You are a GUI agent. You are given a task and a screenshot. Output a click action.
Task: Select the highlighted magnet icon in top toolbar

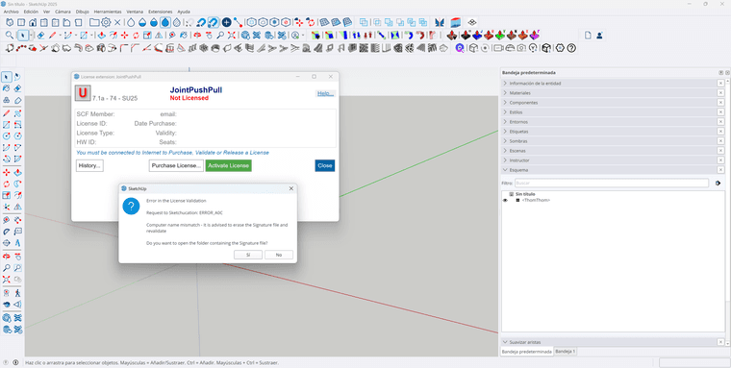point(214,22)
